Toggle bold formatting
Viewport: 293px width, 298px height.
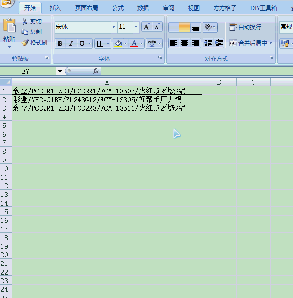pyautogui.click(x=60, y=44)
